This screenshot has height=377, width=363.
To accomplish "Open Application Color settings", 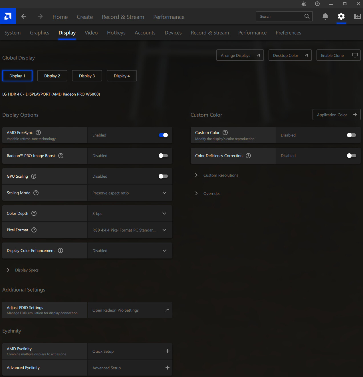I will [336, 115].
